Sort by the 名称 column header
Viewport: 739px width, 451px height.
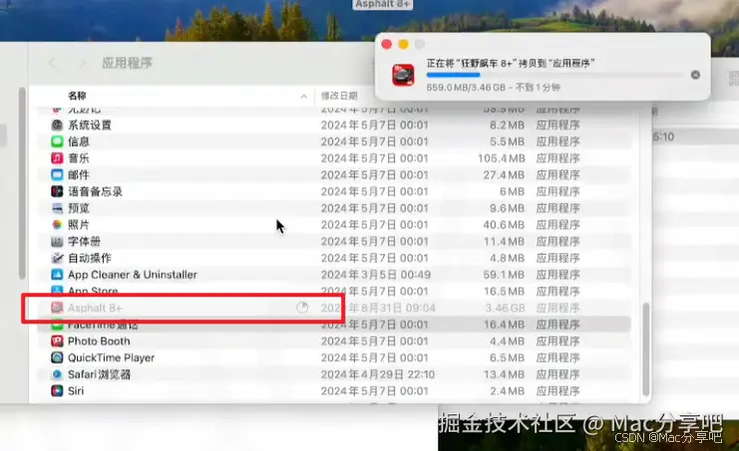[78, 96]
